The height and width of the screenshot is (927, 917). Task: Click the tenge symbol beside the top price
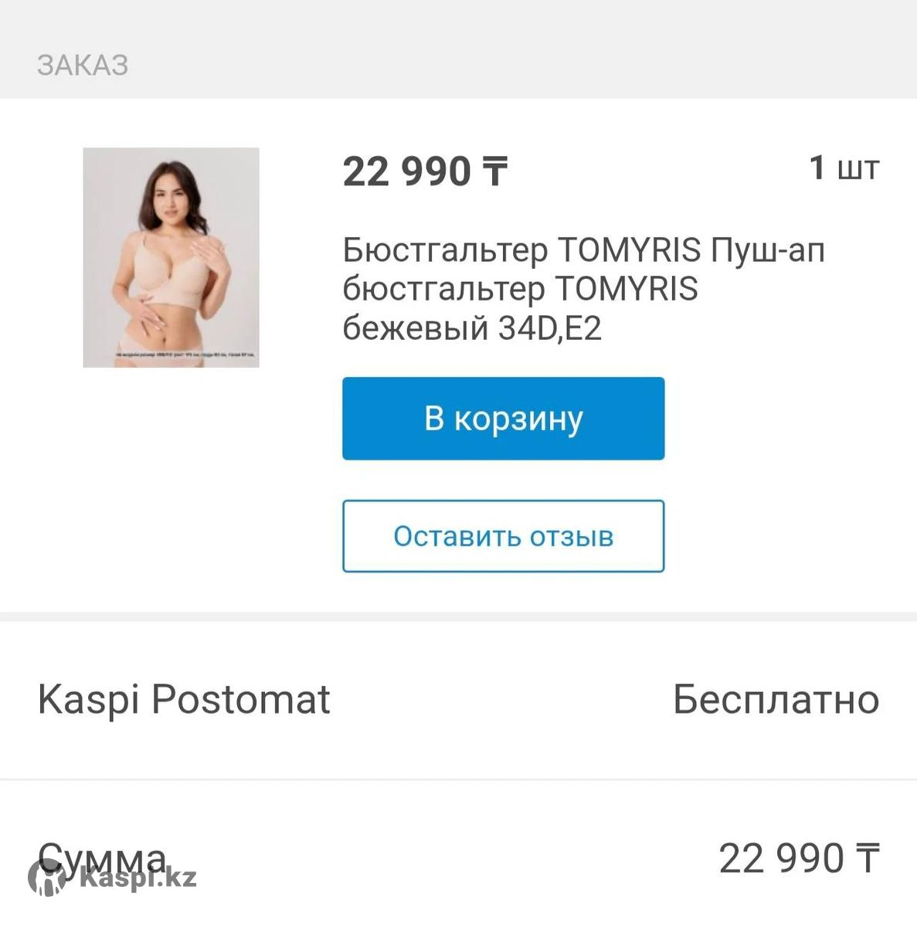495,171
